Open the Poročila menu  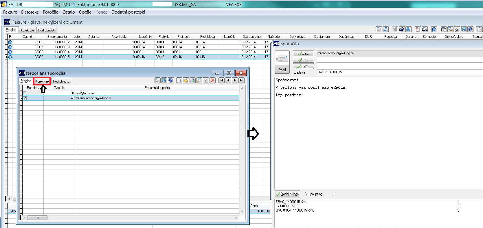pos(50,12)
